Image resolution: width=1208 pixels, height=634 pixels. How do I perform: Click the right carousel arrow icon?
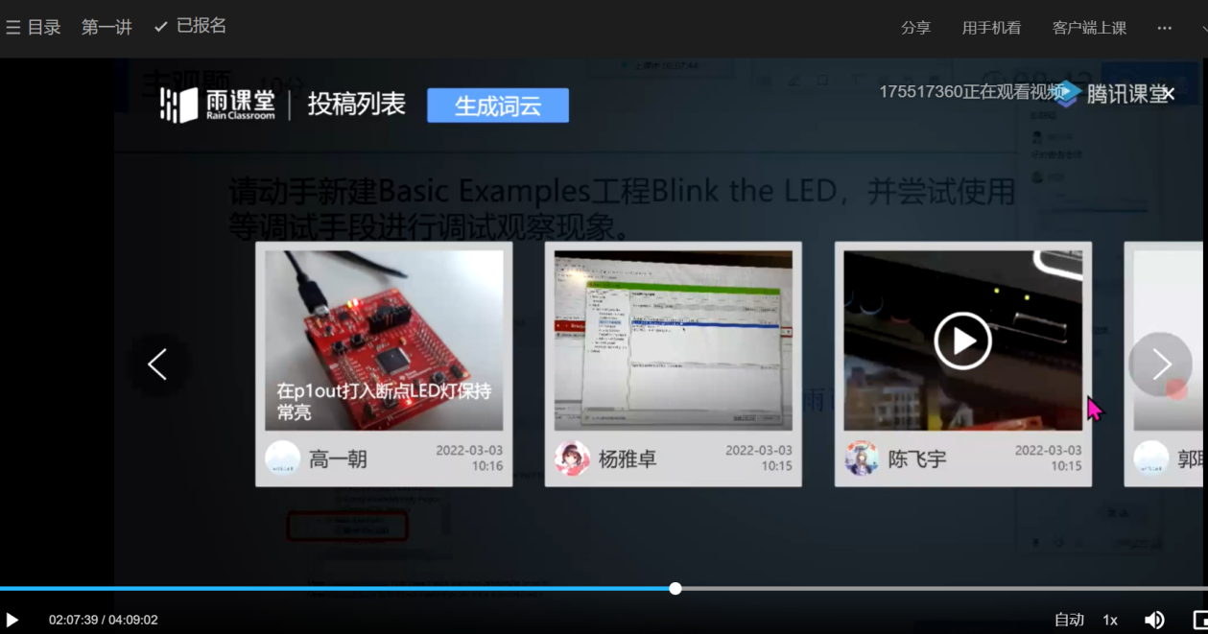[x=1160, y=364]
